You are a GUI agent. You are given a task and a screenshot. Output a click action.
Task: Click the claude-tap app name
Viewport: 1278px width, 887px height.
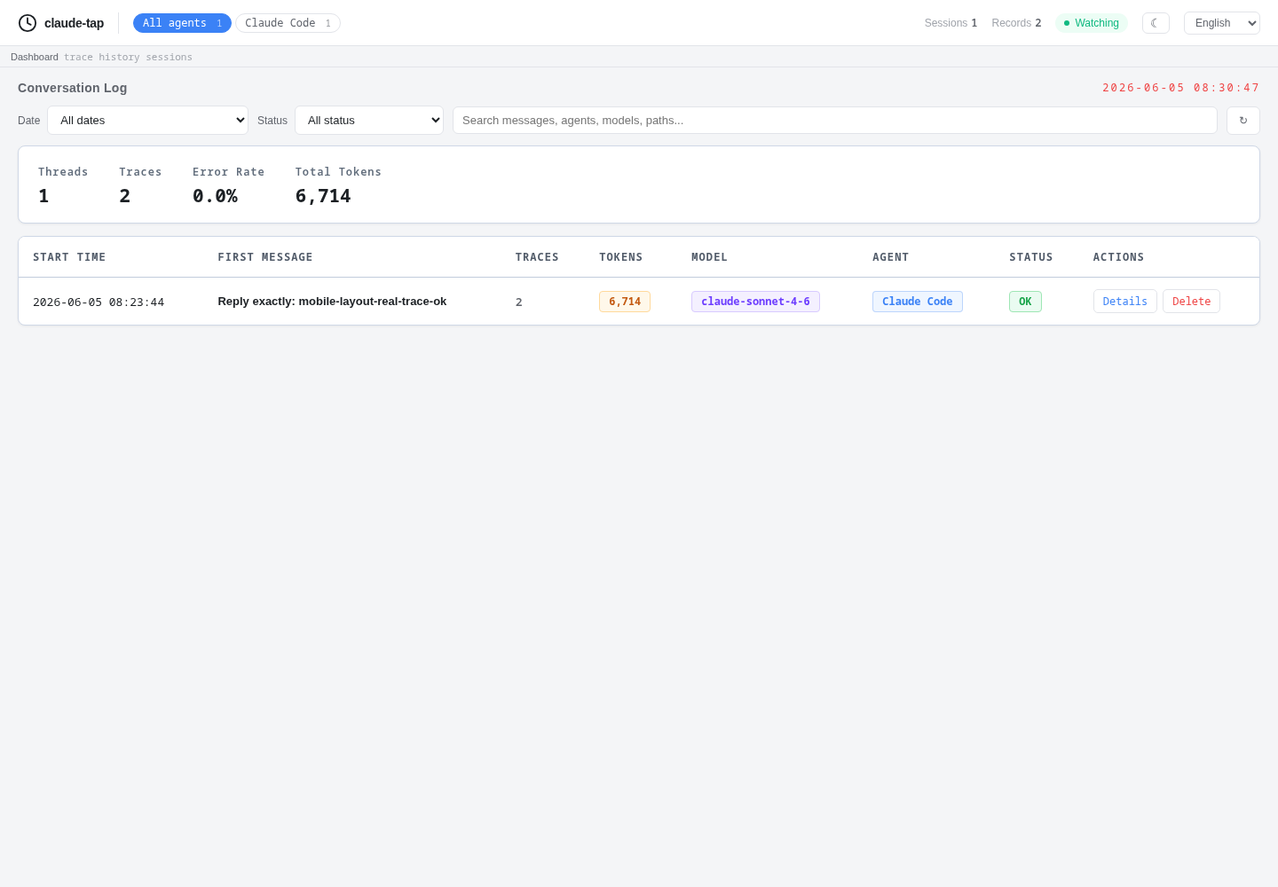(74, 23)
